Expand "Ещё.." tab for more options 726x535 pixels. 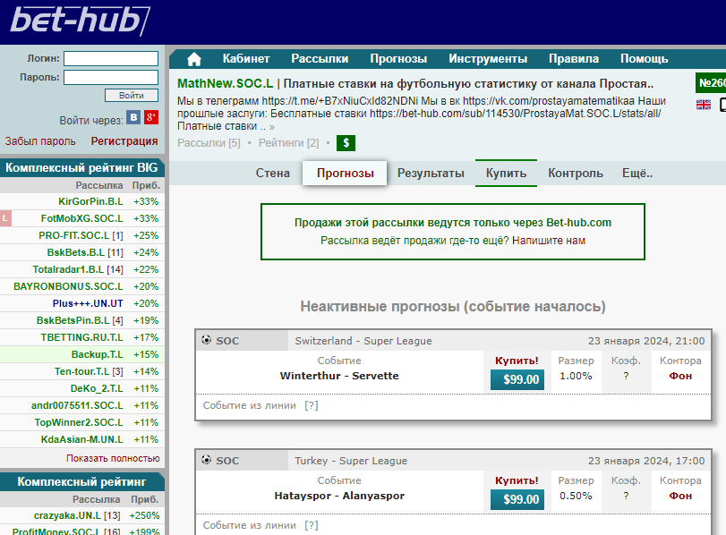tap(636, 174)
